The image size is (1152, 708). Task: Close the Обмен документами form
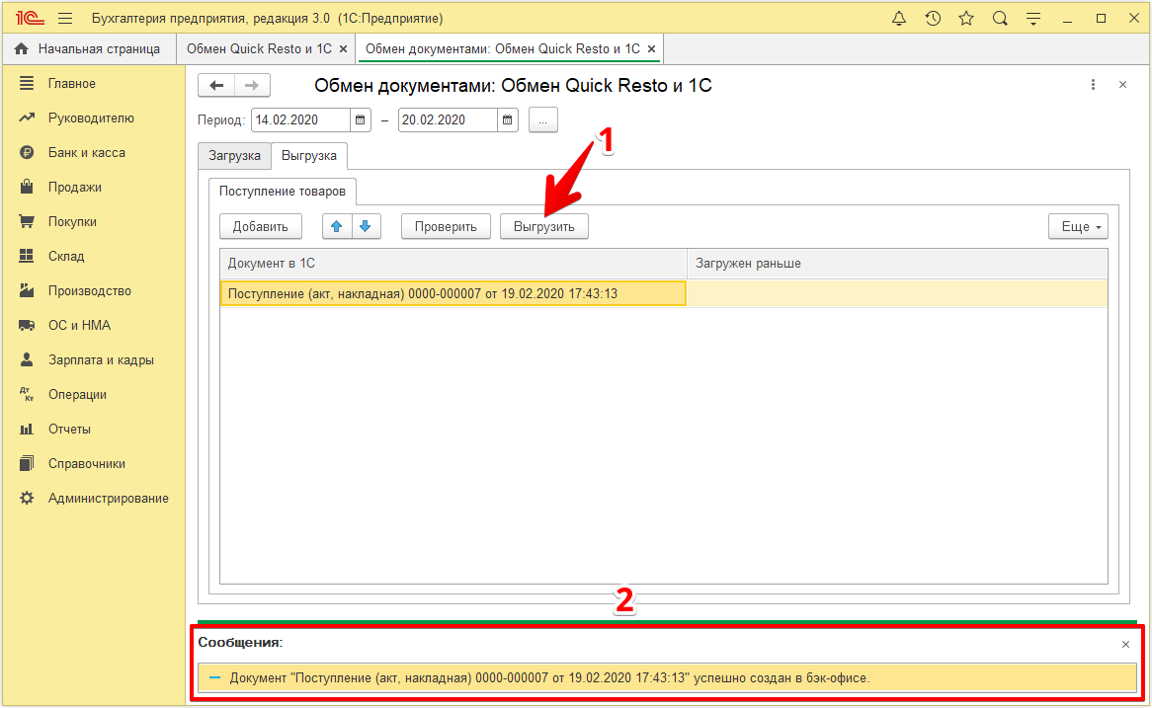pos(1122,85)
